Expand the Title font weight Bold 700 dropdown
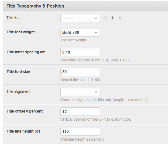168x145 pixels. 80,32
